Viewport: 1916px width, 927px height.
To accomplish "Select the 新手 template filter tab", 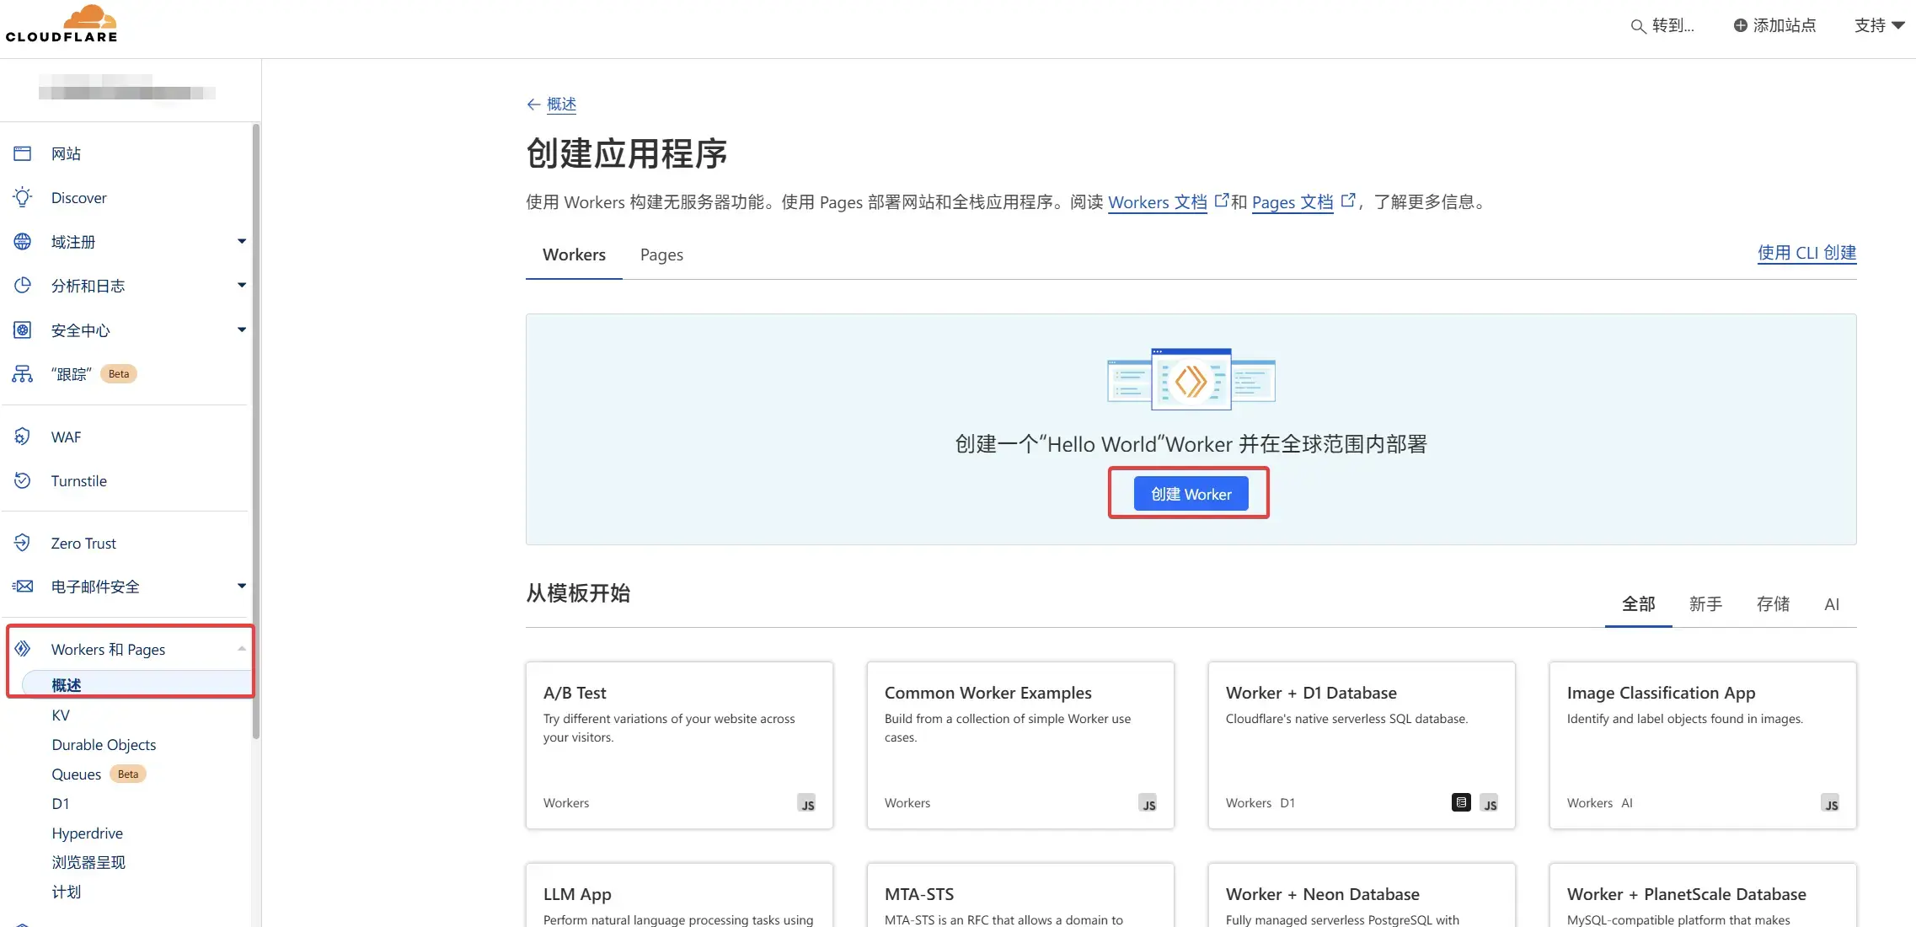I will 1705,604.
